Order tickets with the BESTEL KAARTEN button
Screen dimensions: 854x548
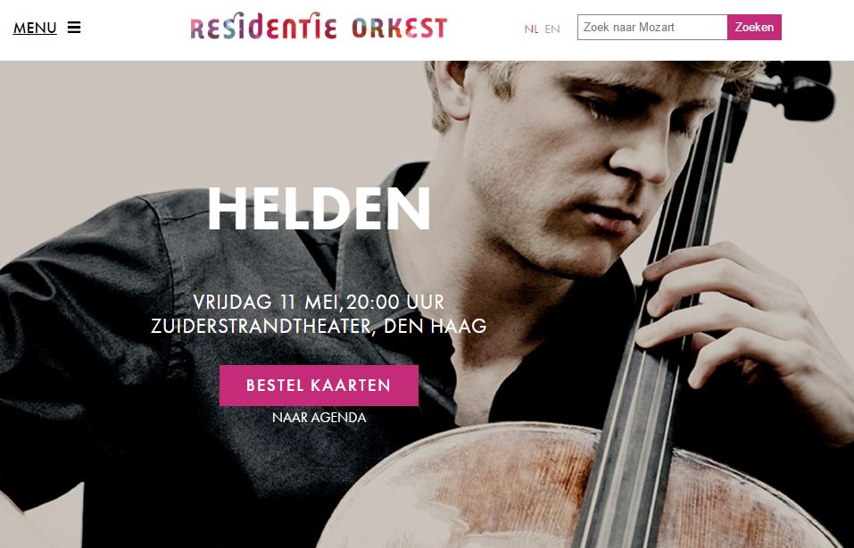tap(319, 386)
